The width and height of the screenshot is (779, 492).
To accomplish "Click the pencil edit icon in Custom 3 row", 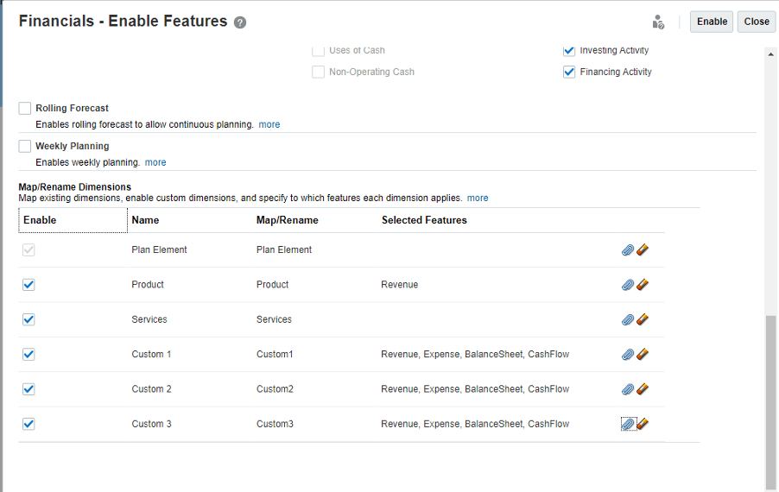I will (643, 423).
